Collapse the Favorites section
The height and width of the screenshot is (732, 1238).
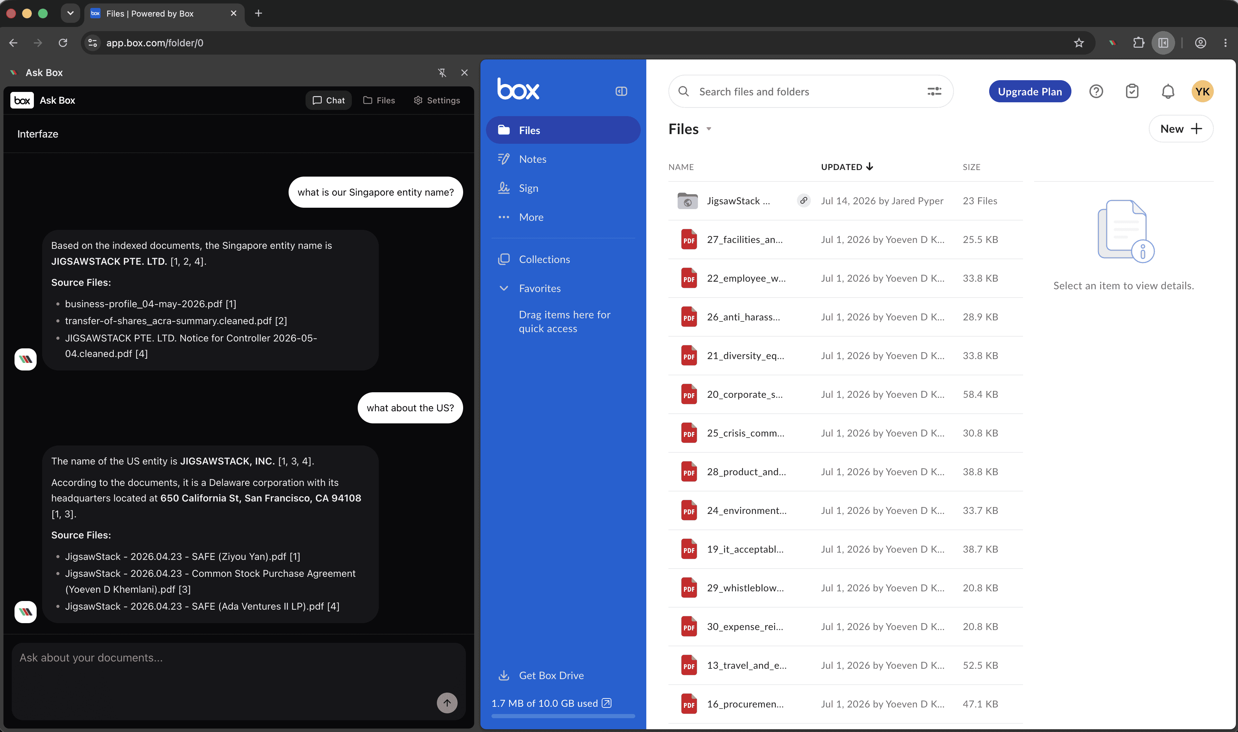click(504, 288)
